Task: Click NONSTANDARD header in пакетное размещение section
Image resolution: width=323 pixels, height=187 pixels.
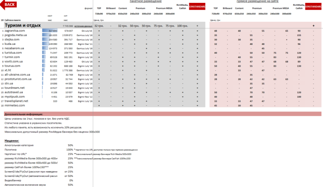Action: [197, 6]
